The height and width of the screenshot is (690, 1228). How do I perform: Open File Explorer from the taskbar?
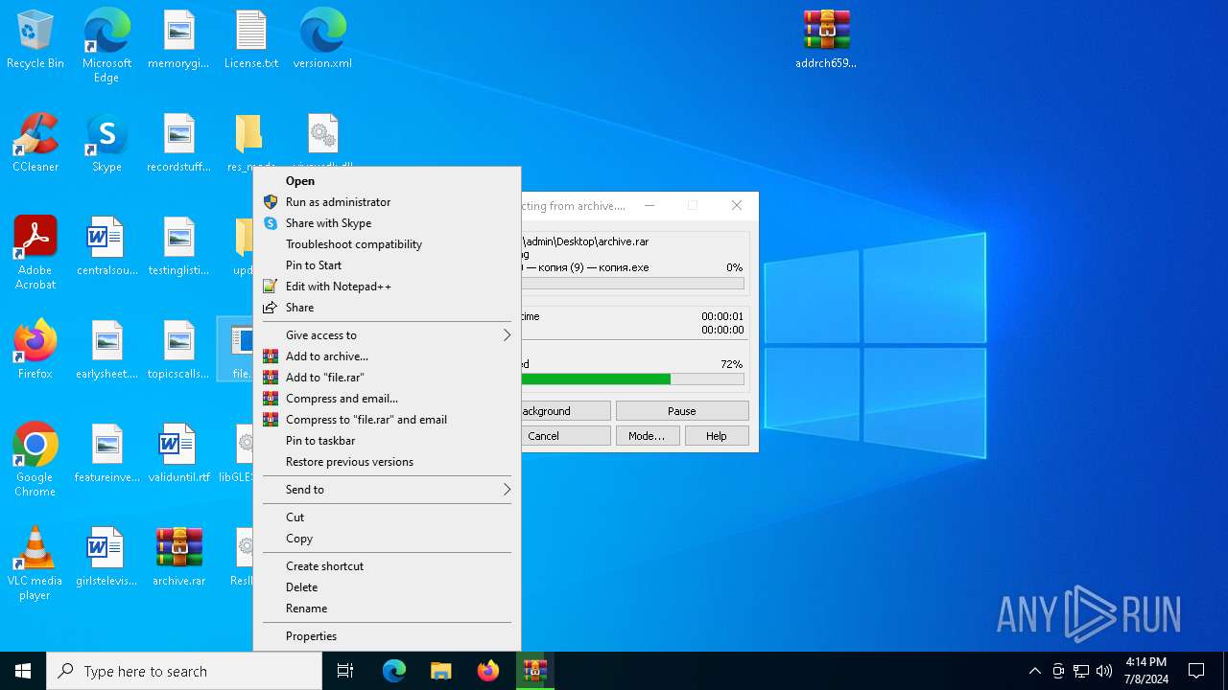[441, 671]
